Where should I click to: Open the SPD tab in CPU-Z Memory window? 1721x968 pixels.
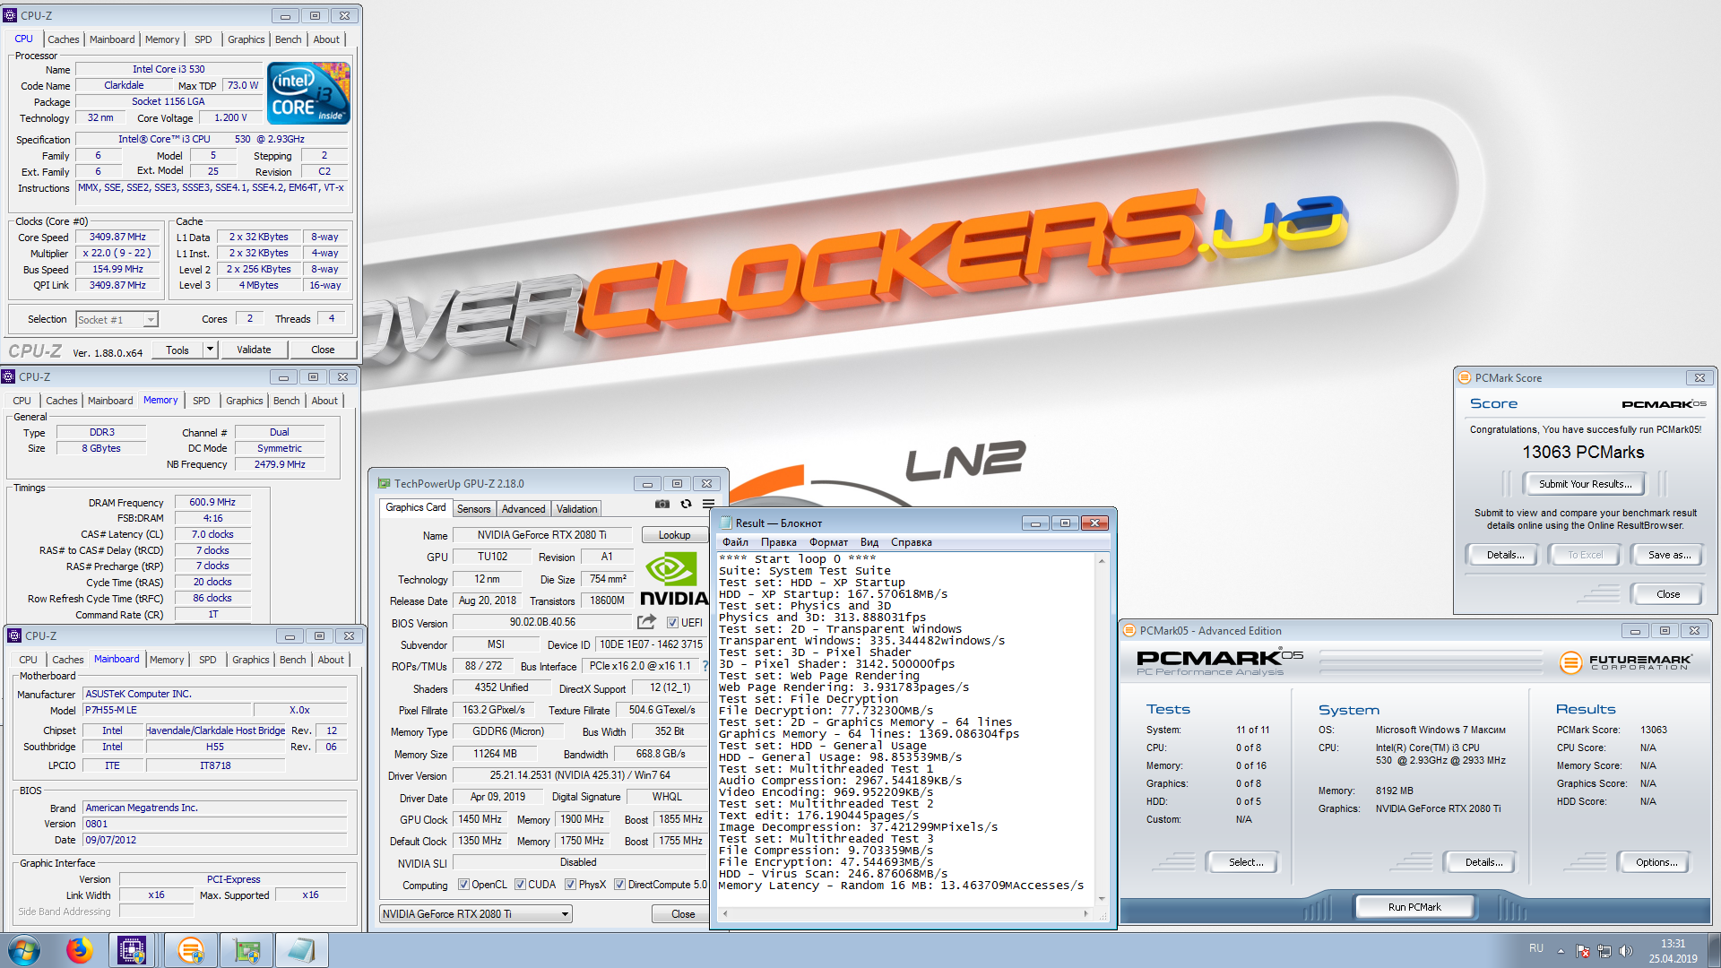click(x=201, y=401)
